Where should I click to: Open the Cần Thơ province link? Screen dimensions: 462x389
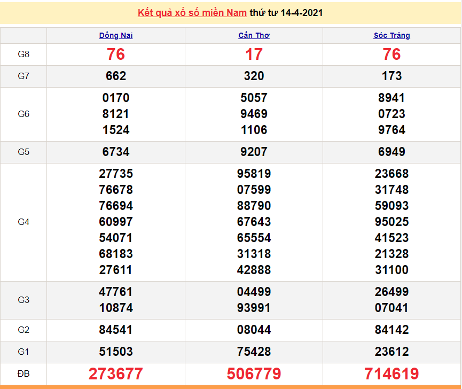pyautogui.click(x=254, y=36)
